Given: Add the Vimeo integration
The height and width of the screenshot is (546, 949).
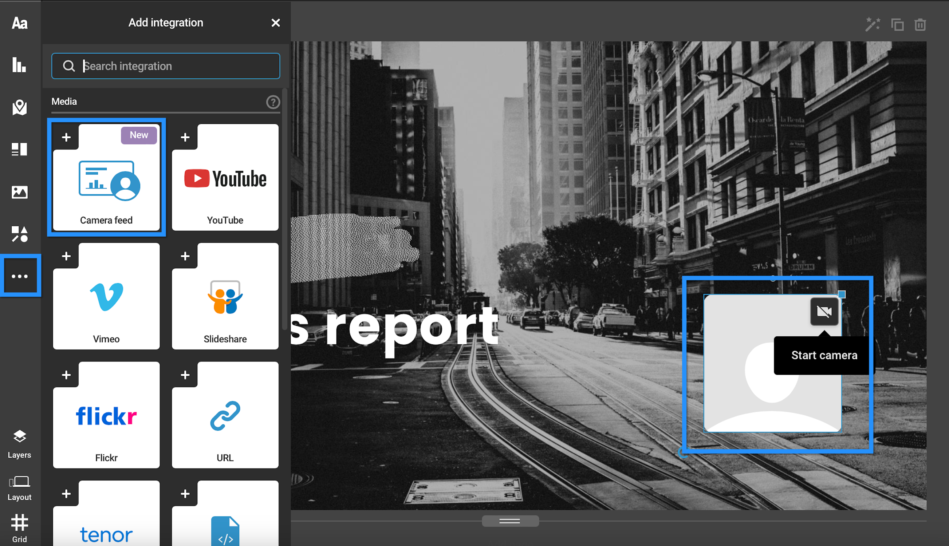Looking at the screenshot, I should pyautogui.click(x=107, y=296).
